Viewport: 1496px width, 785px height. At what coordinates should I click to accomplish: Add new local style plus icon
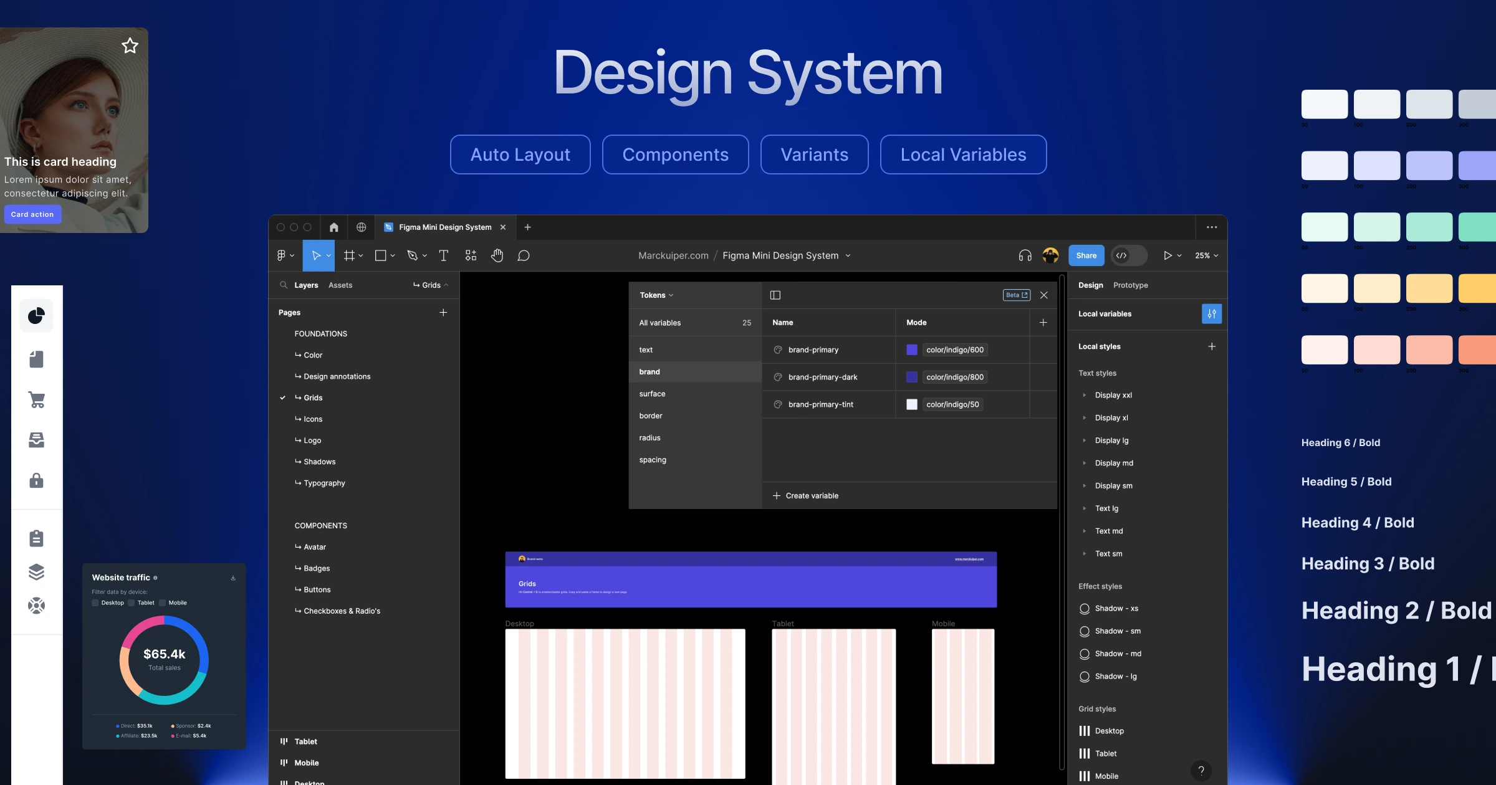1212,346
